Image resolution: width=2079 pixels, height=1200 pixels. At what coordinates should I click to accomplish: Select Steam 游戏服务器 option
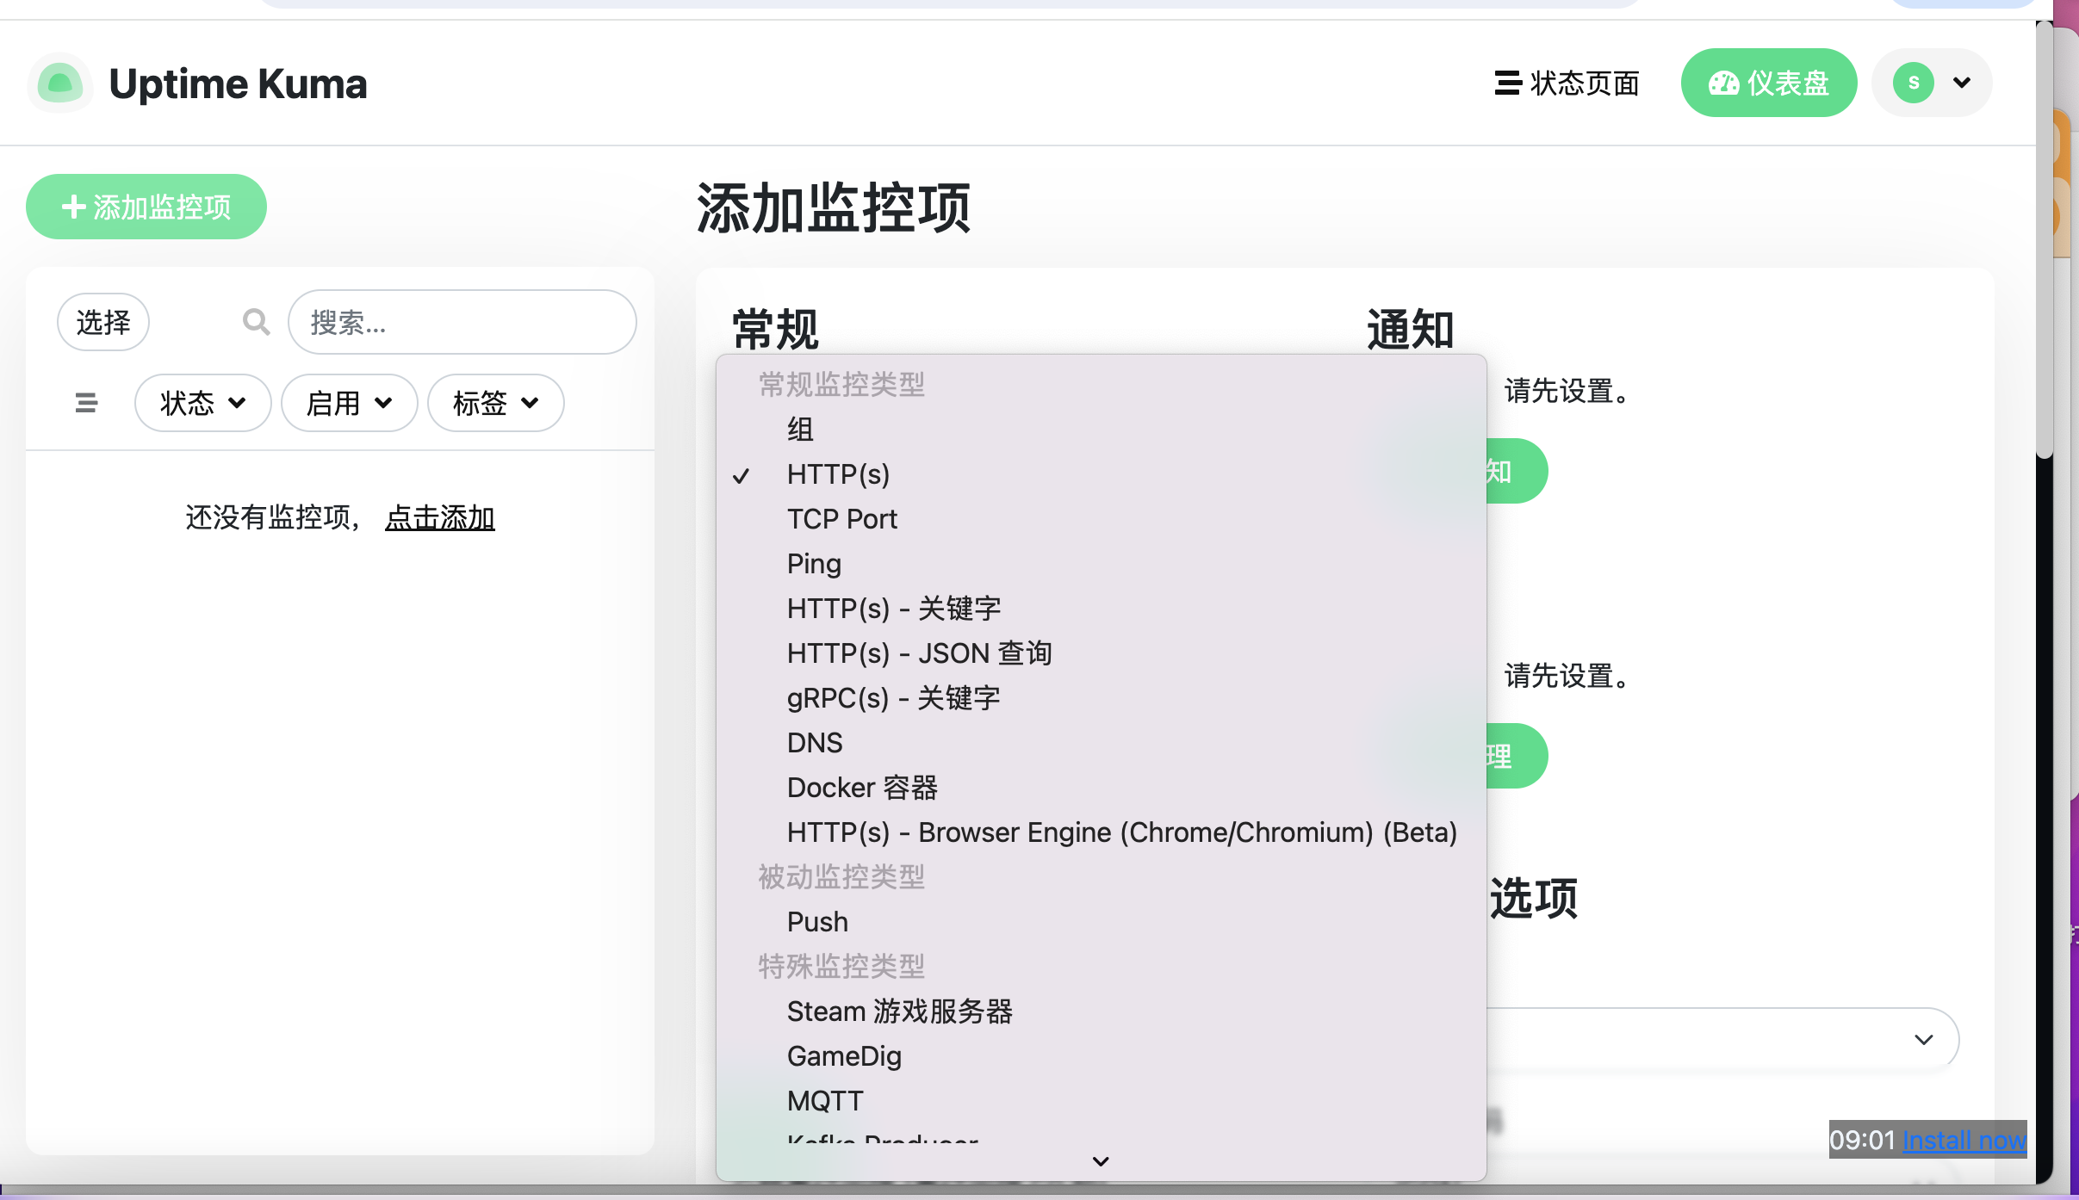point(1101,1011)
